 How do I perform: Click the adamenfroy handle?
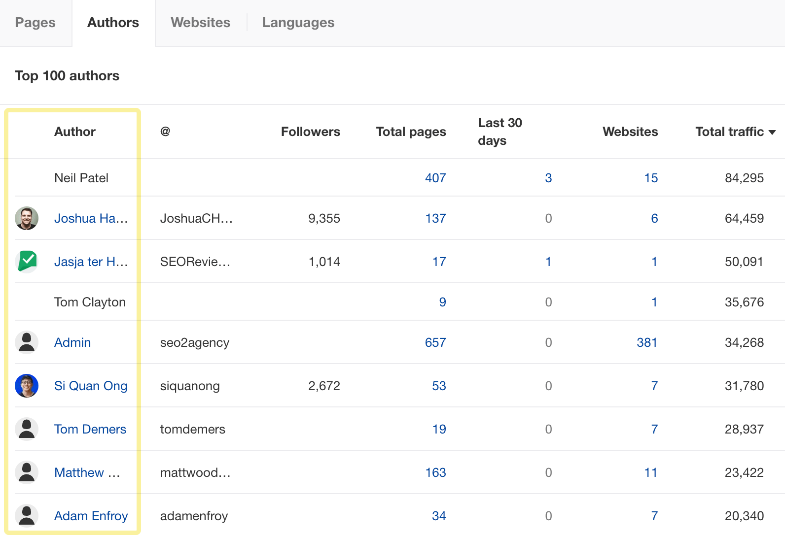(194, 516)
